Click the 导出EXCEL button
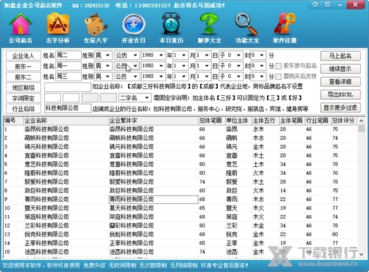The image size is (369, 272). [340, 95]
